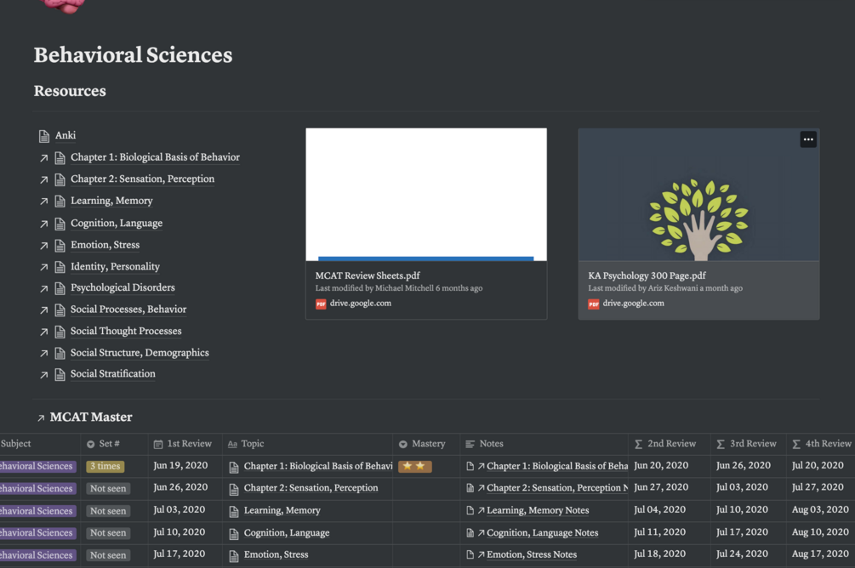Click the two-star Mastery tag
Screen dimensions: 855x568
tap(415, 466)
